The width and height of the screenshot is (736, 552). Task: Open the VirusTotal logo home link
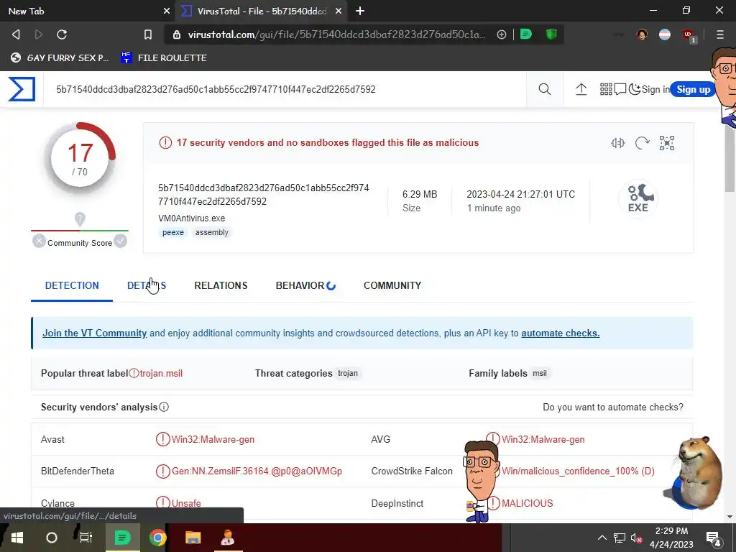[22, 89]
